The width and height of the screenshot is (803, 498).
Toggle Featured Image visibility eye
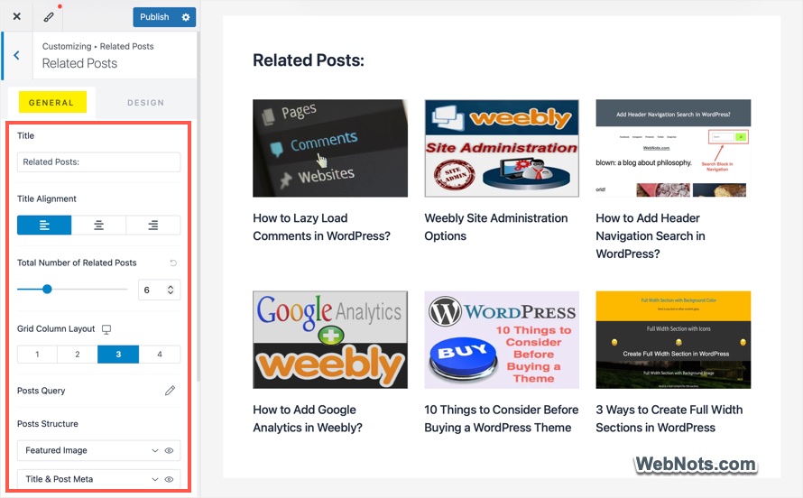[x=169, y=450]
